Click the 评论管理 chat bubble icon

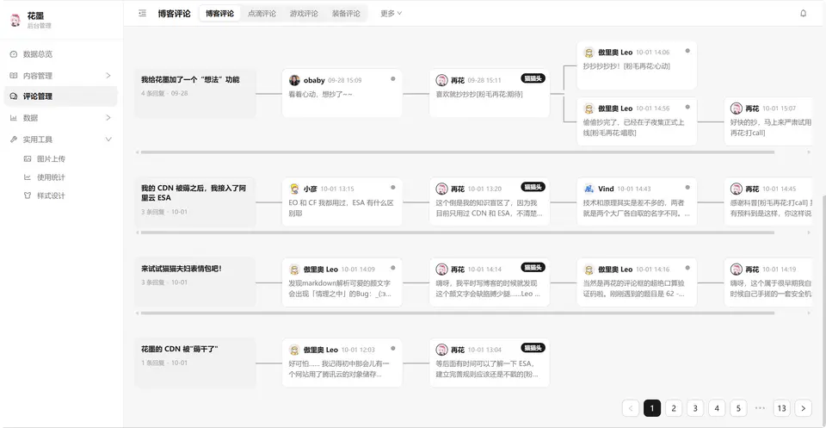tap(14, 96)
